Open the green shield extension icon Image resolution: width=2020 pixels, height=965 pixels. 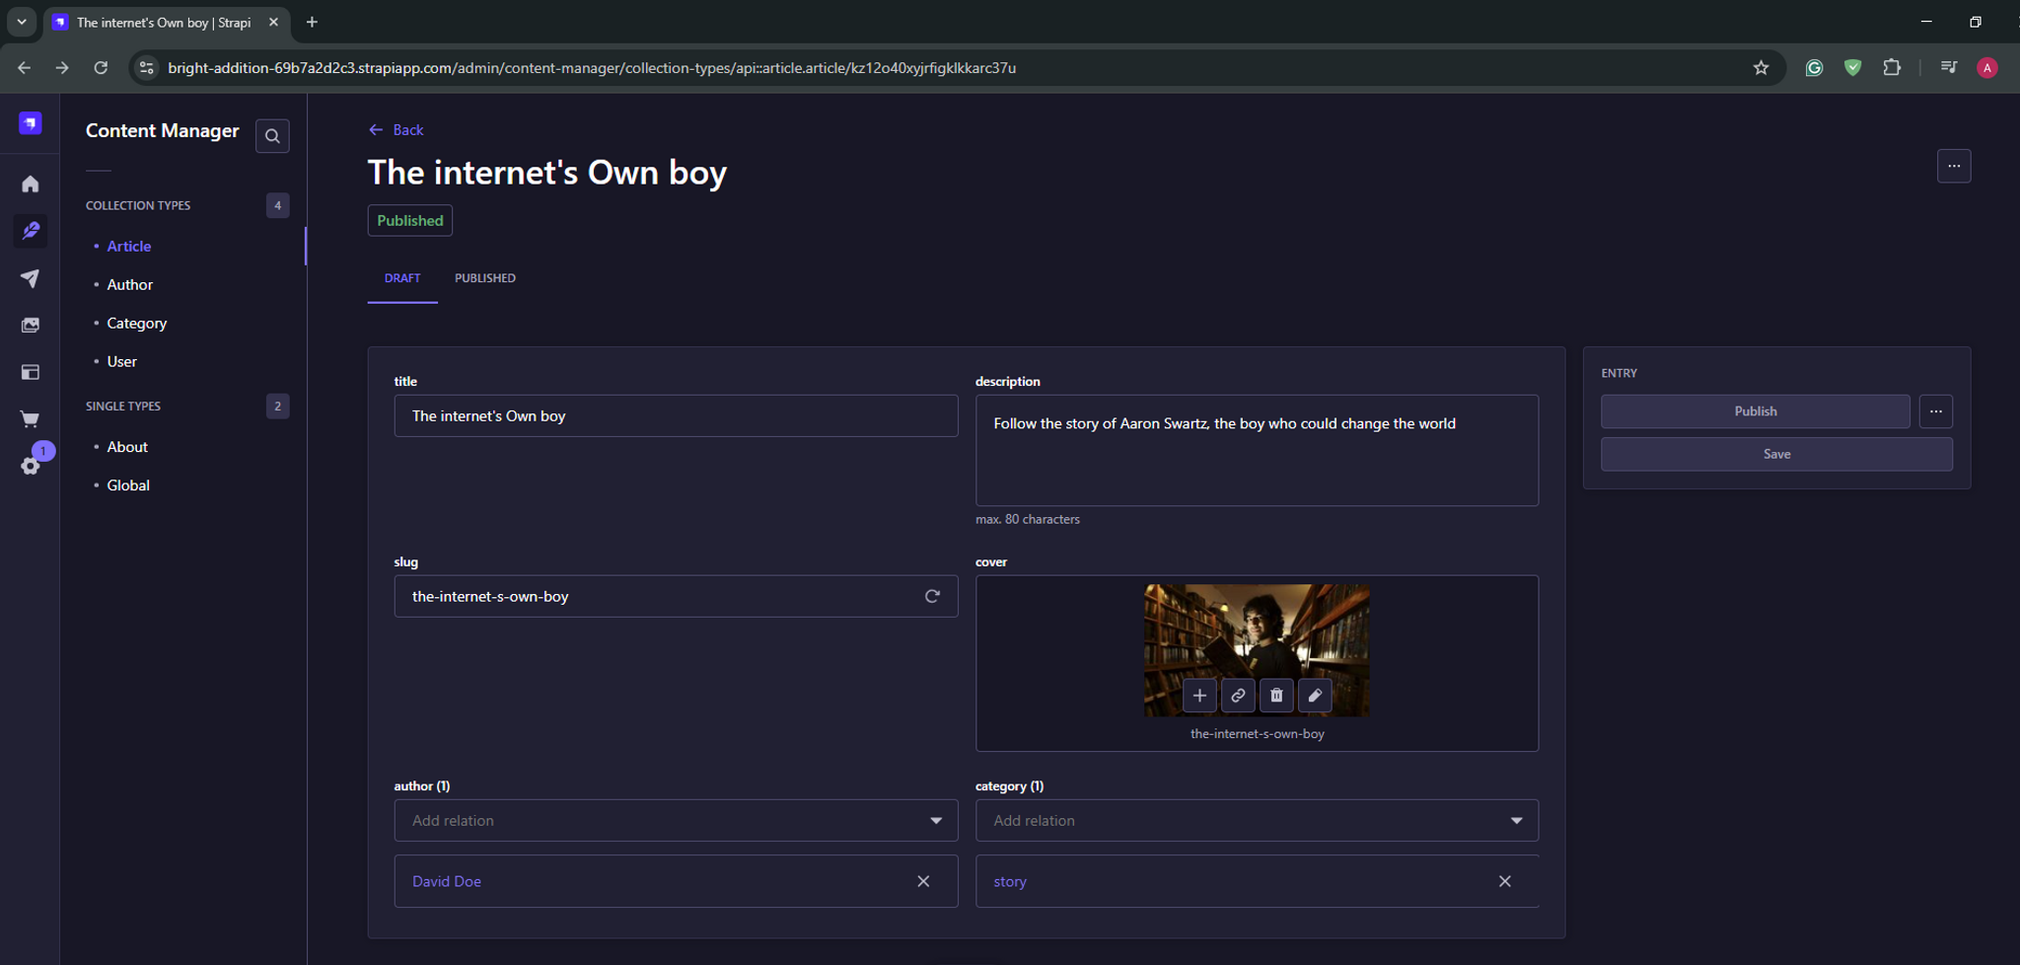click(1853, 68)
